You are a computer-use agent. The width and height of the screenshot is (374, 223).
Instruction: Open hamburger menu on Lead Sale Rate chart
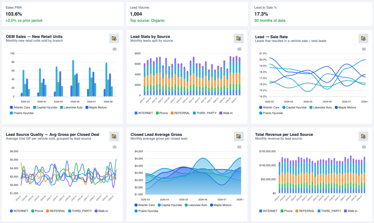pyautogui.click(x=364, y=49)
